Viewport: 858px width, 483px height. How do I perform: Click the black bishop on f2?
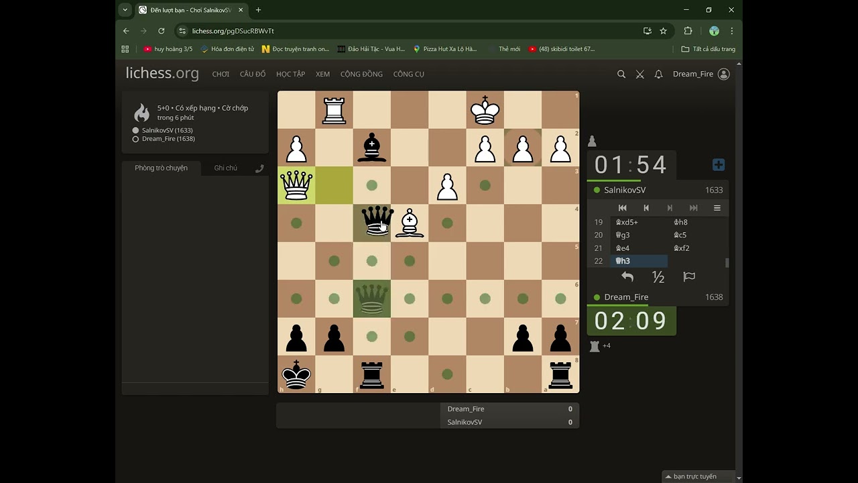(372, 148)
